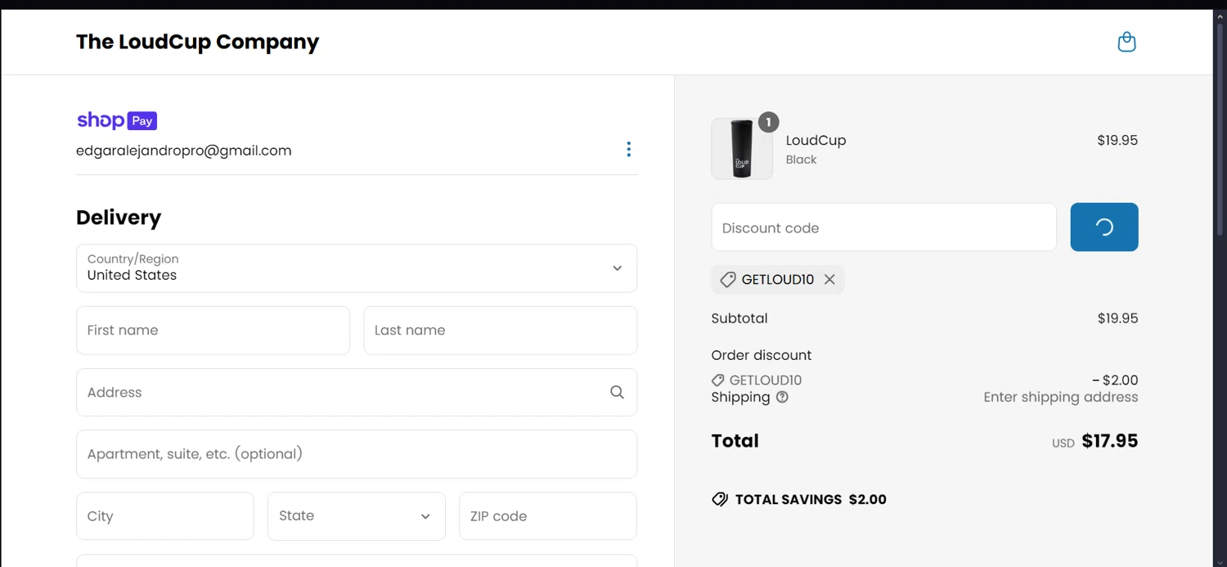Click the discount apply button with the spinner
This screenshot has height=567, width=1227.
(1104, 227)
